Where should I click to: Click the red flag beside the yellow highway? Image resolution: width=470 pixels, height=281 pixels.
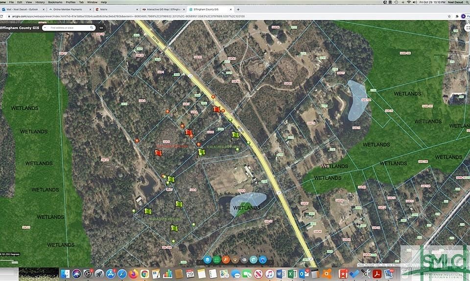tap(216, 109)
